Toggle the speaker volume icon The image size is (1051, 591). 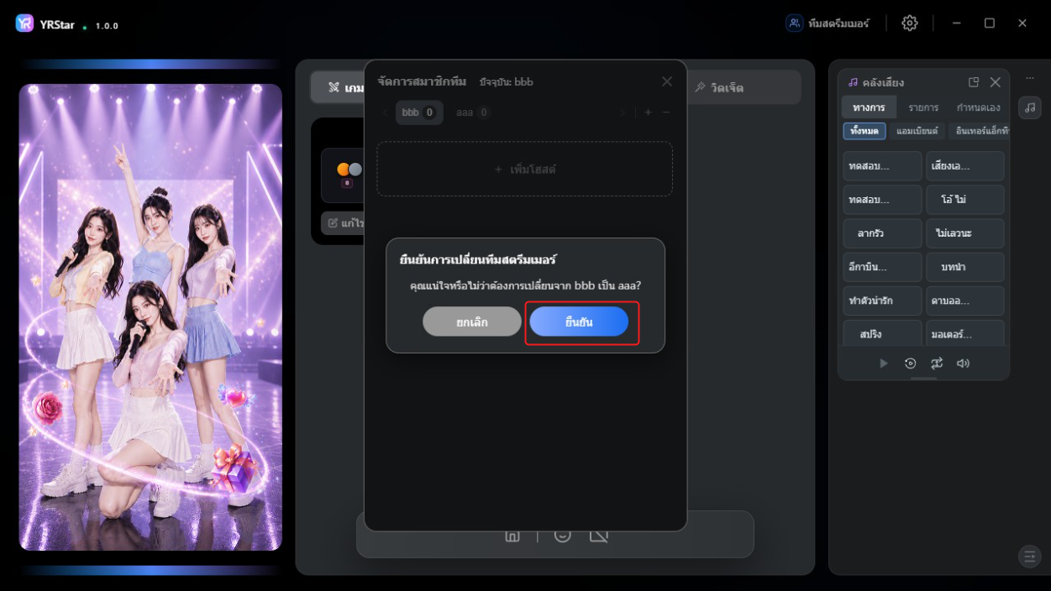click(x=963, y=363)
